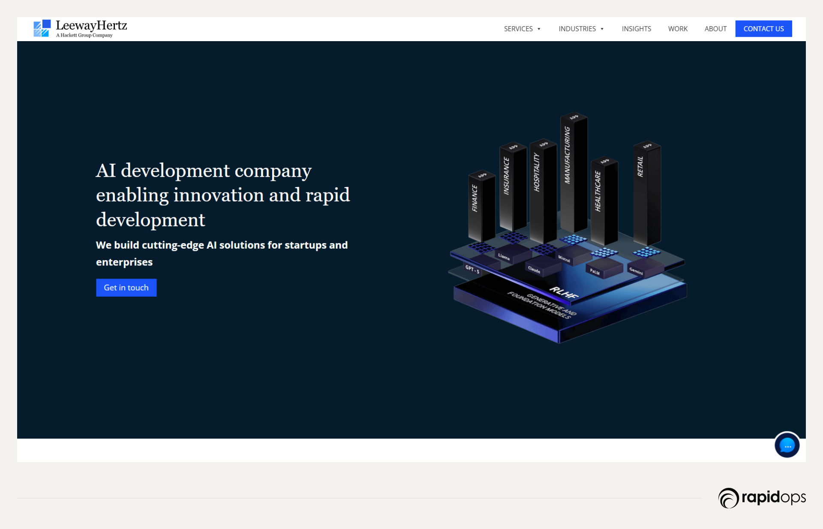The height and width of the screenshot is (529, 823).
Task: Click the Rapidops logo
Action: (762, 498)
